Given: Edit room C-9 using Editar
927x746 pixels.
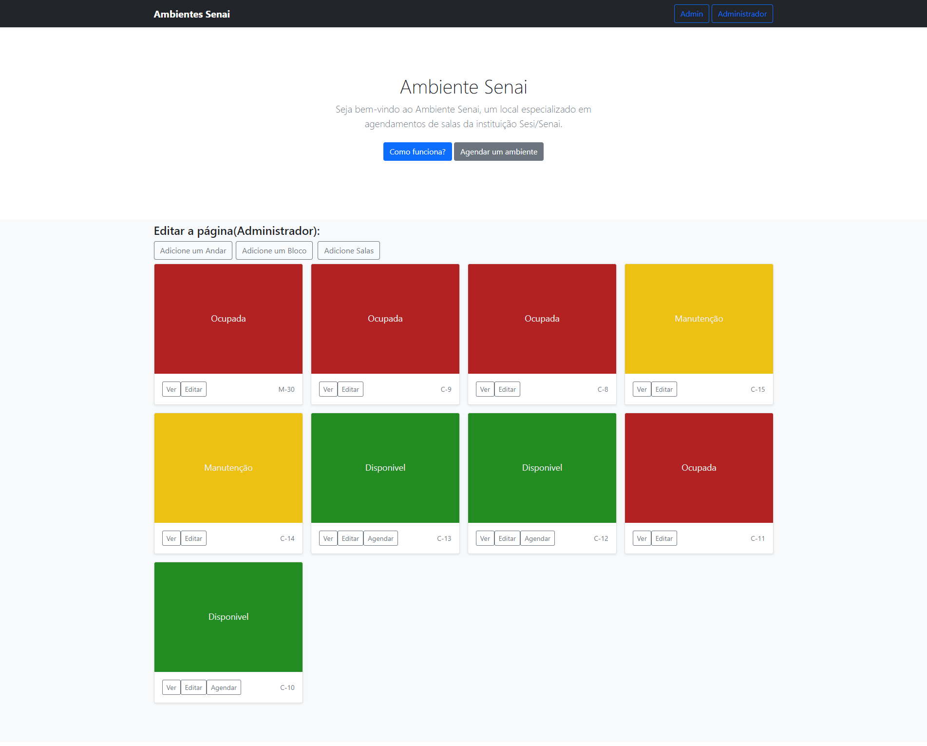Looking at the screenshot, I should (350, 389).
